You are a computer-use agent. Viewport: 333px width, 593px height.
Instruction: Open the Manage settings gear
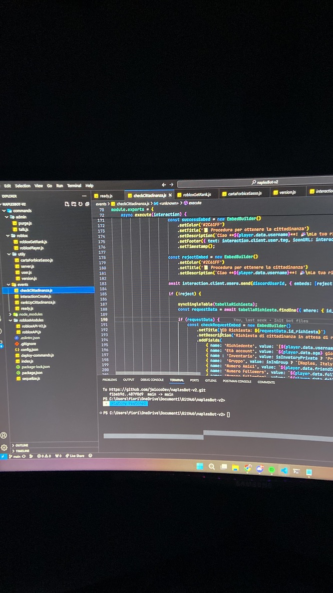click(4, 447)
